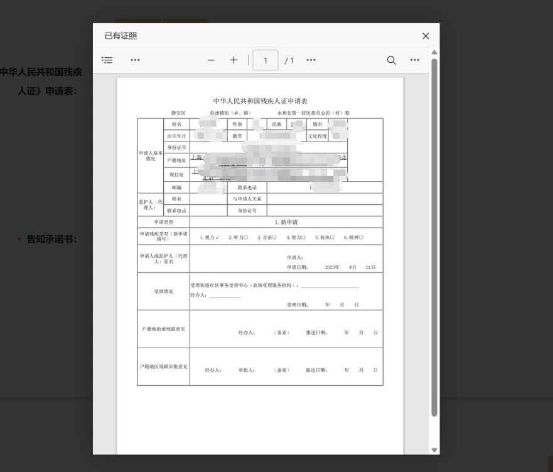This screenshot has height=472, width=553.
Task: Click the 已有证照 dialog title
Action: click(x=121, y=36)
